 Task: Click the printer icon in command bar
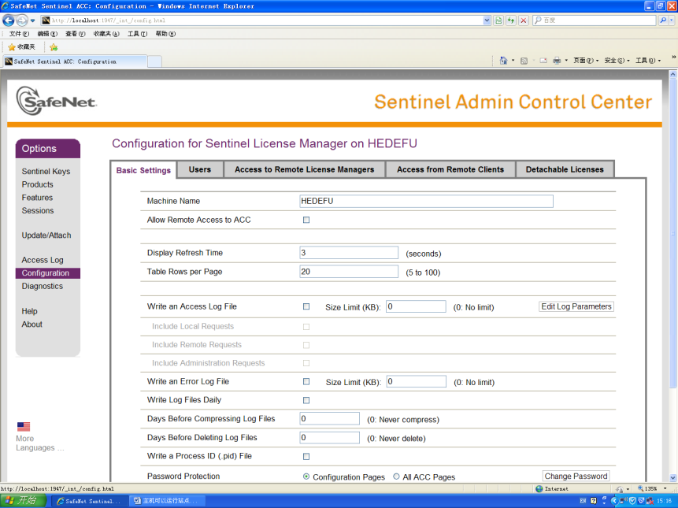[x=556, y=61]
